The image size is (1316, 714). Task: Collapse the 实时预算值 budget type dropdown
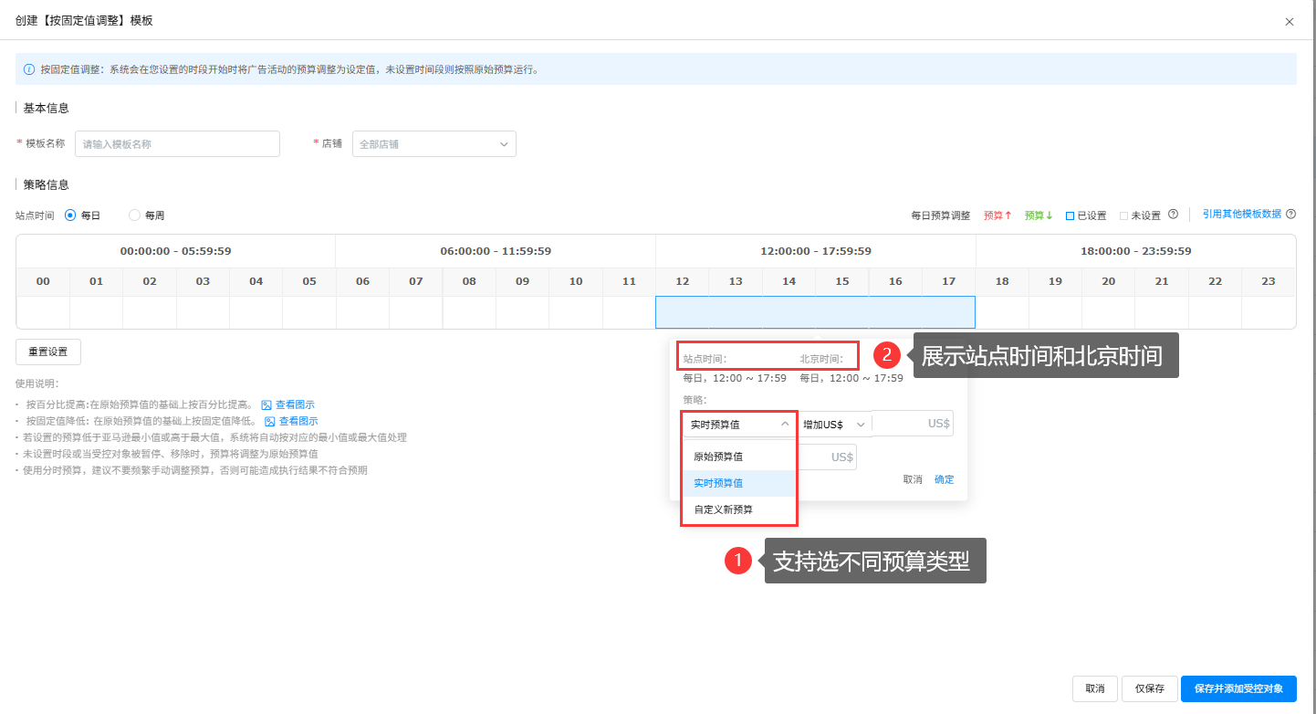[x=739, y=425]
